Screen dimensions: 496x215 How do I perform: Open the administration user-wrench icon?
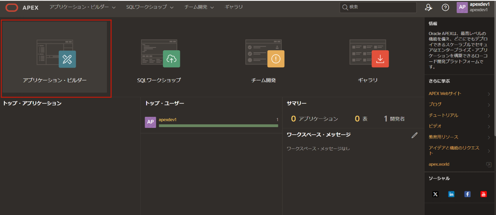click(x=428, y=8)
